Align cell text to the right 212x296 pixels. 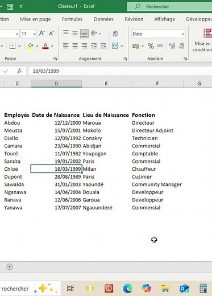[84, 46]
